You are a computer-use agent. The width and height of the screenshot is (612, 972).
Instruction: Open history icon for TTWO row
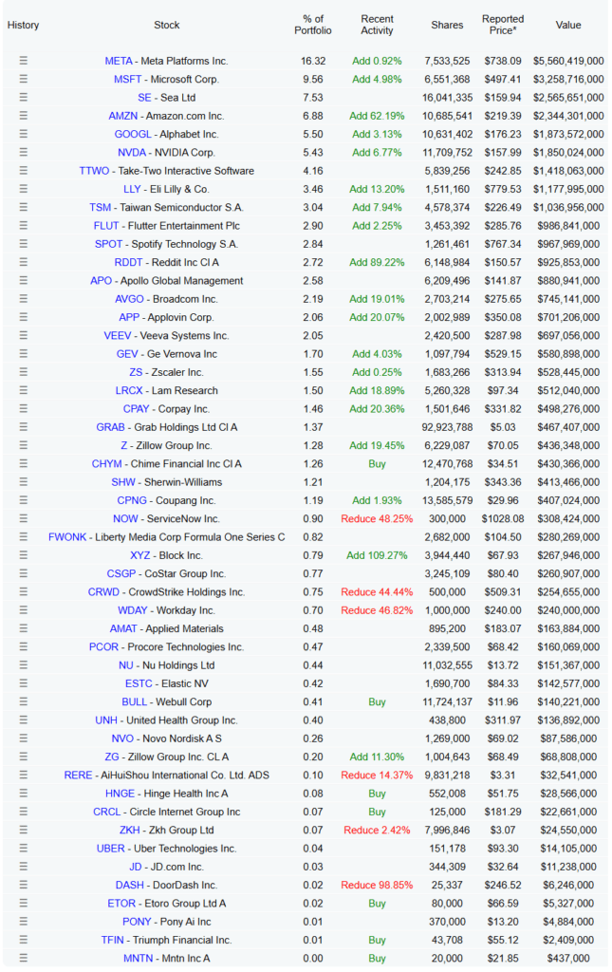pos(24,171)
